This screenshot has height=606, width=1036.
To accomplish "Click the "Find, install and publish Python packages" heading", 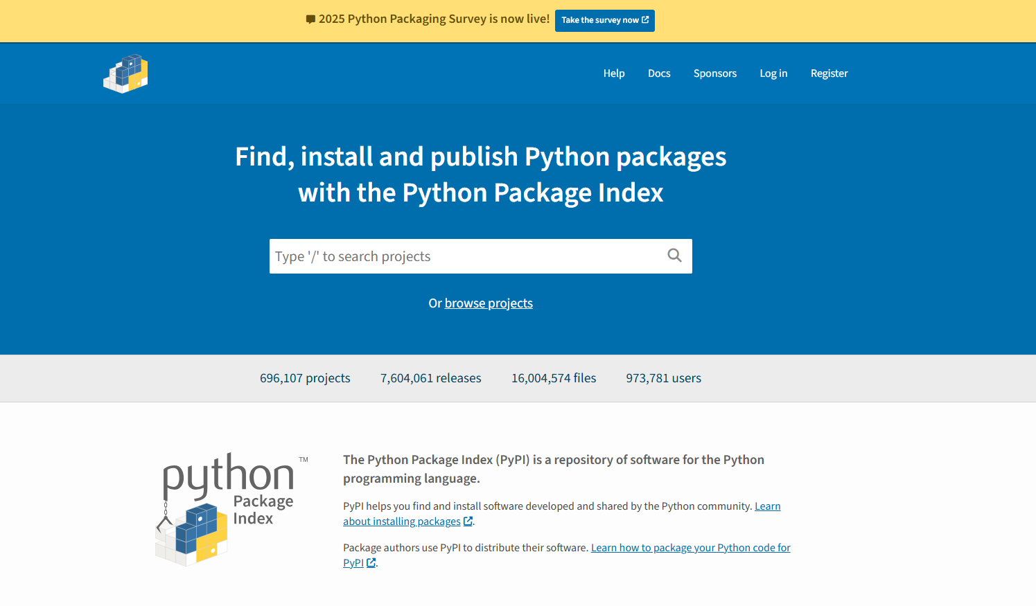I will pyautogui.click(x=481, y=175).
